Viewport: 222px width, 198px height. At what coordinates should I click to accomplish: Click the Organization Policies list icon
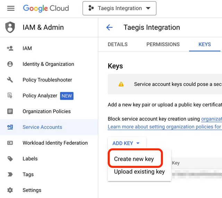[10, 111]
